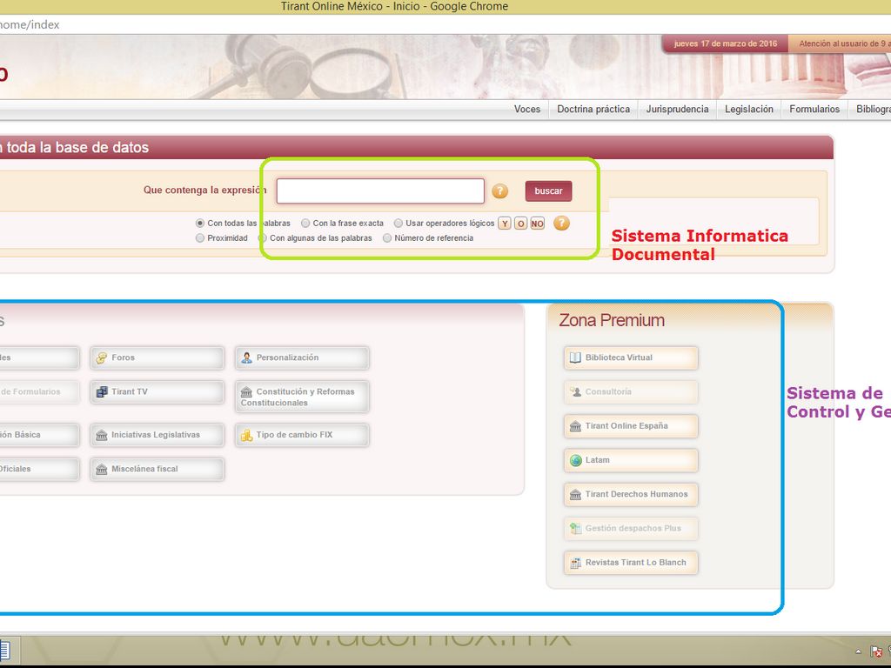Viewport: 891px width, 668px height.
Task: Insert the 'NO' logical operator
Action: click(x=537, y=224)
